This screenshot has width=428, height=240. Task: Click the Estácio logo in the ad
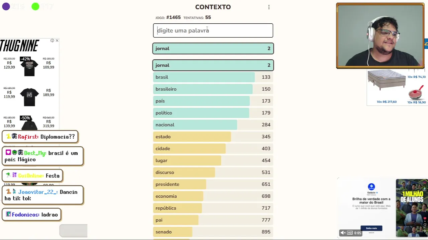tap(371, 187)
